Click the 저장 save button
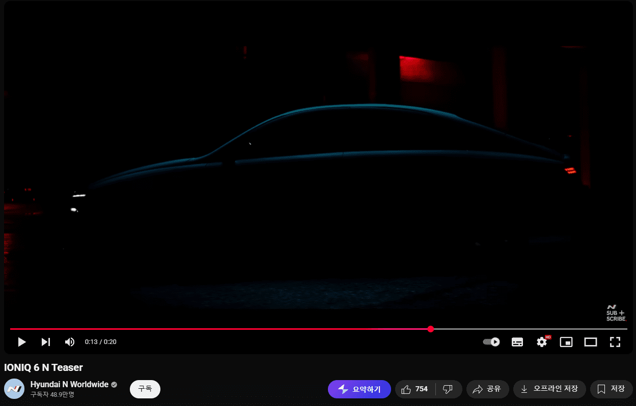 coord(611,389)
